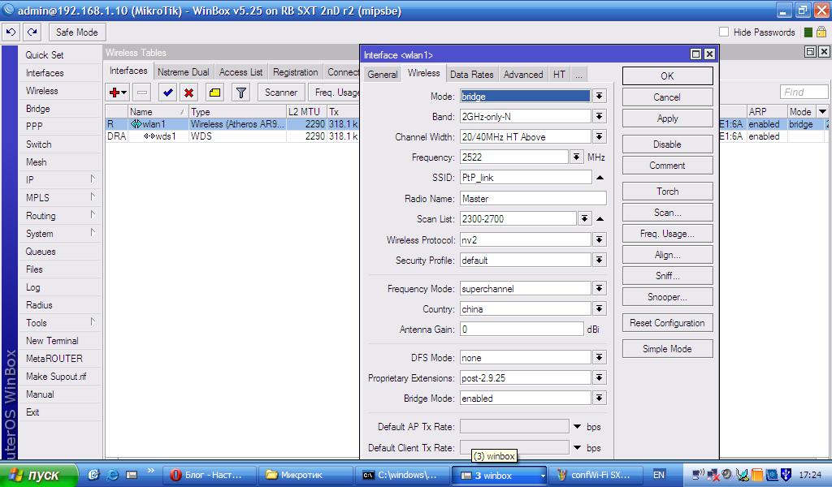
Task: Click the Undo arrow in WinBox toolbar
Action: tap(11, 32)
